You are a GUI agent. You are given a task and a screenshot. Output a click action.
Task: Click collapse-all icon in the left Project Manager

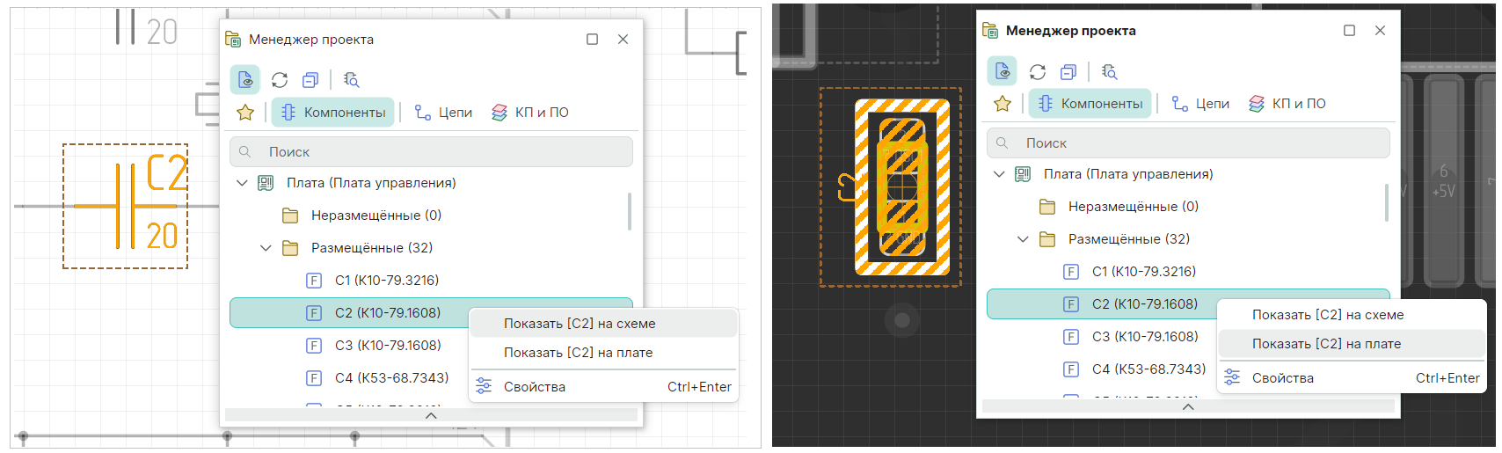[x=310, y=80]
